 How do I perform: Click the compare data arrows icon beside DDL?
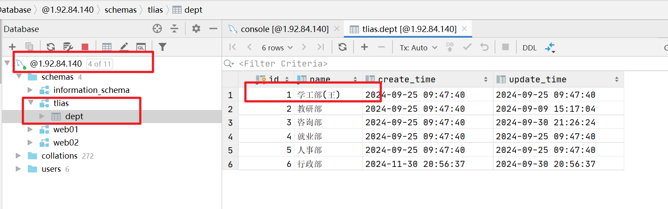coord(550,47)
